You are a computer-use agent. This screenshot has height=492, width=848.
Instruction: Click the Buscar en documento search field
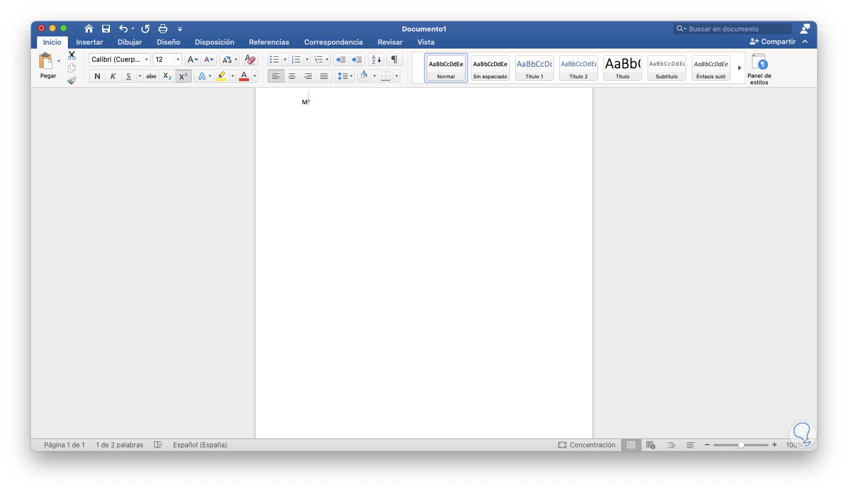732,29
